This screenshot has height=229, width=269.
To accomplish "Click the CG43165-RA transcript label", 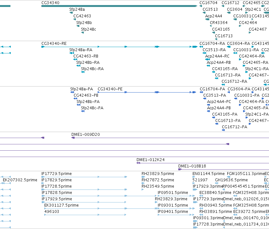I will [225, 69].
